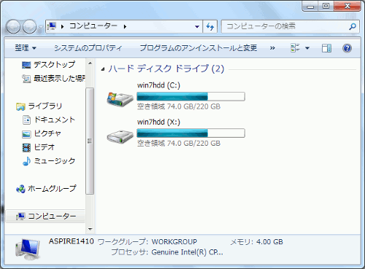Click WORKGROUP value in details pane
The height and width of the screenshot is (269, 365).
coord(174,242)
